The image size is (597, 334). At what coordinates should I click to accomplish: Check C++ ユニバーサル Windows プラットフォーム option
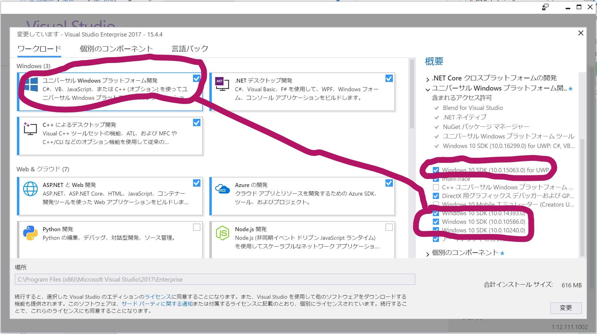tap(436, 187)
